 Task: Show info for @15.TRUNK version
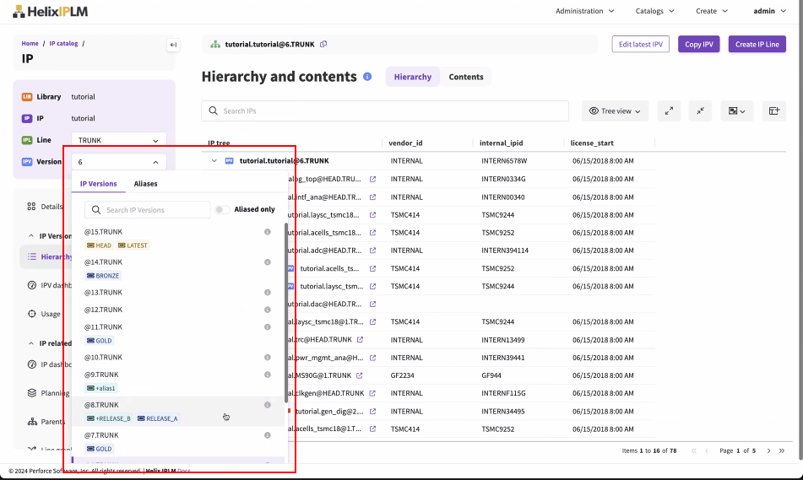(x=268, y=232)
